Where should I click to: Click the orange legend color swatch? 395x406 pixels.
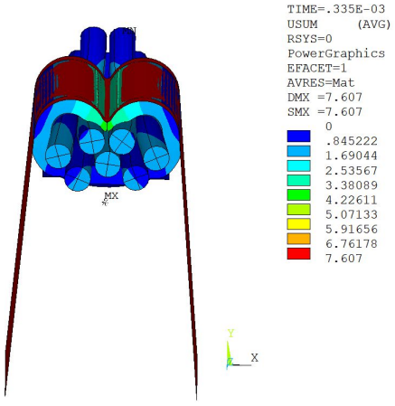(298, 239)
